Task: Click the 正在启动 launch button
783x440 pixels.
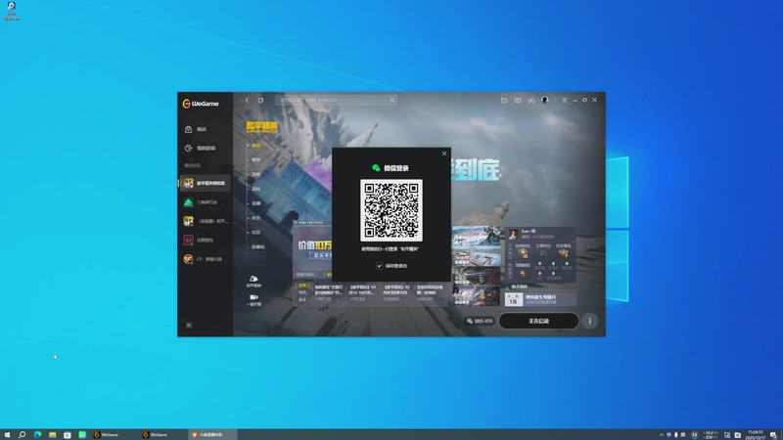Action: 538,321
